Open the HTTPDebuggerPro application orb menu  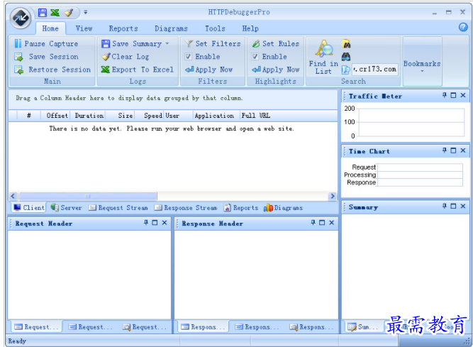pyautogui.click(x=21, y=18)
